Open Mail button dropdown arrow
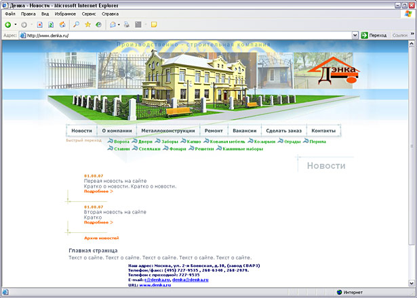This screenshot has height=298, width=417. (119, 24)
